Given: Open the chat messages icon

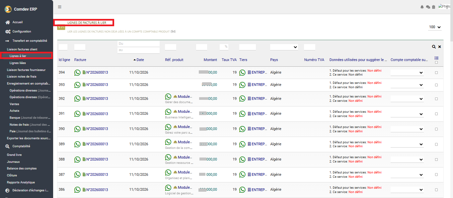Looking at the screenshot, I should [428, 7].
